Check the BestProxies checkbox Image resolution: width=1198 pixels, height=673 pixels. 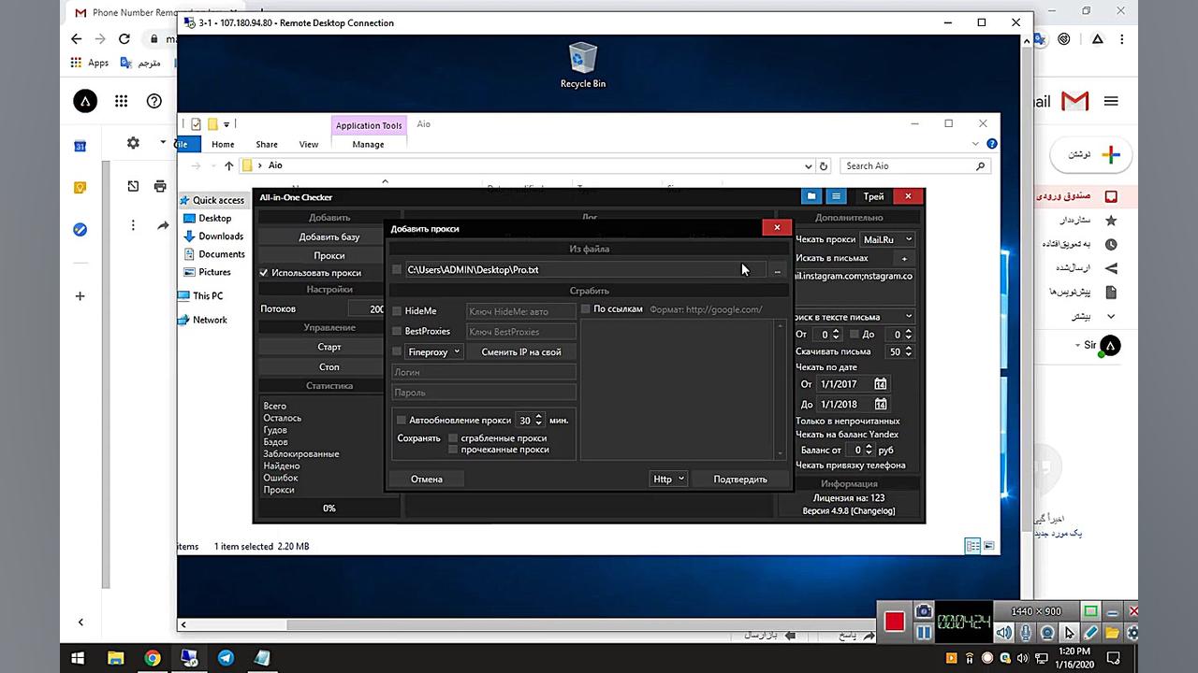[397, 331]
